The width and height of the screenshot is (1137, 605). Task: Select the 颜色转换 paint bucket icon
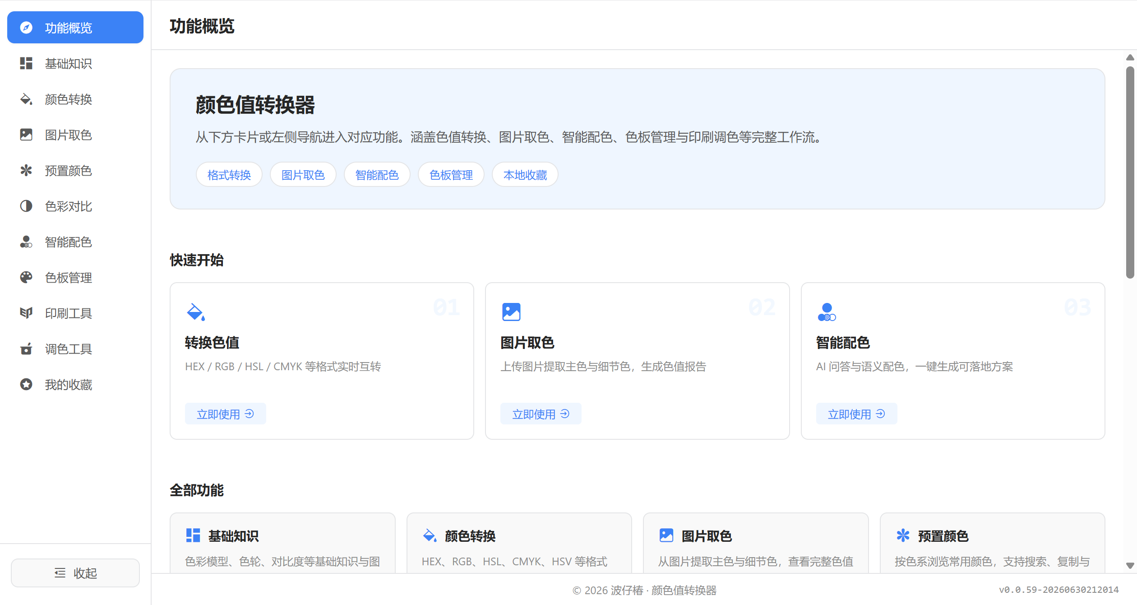click(26, 99)
